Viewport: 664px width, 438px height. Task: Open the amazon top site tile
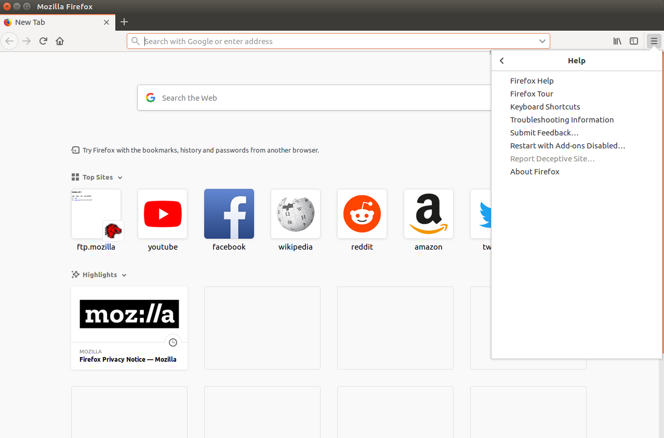coord(429,214)
